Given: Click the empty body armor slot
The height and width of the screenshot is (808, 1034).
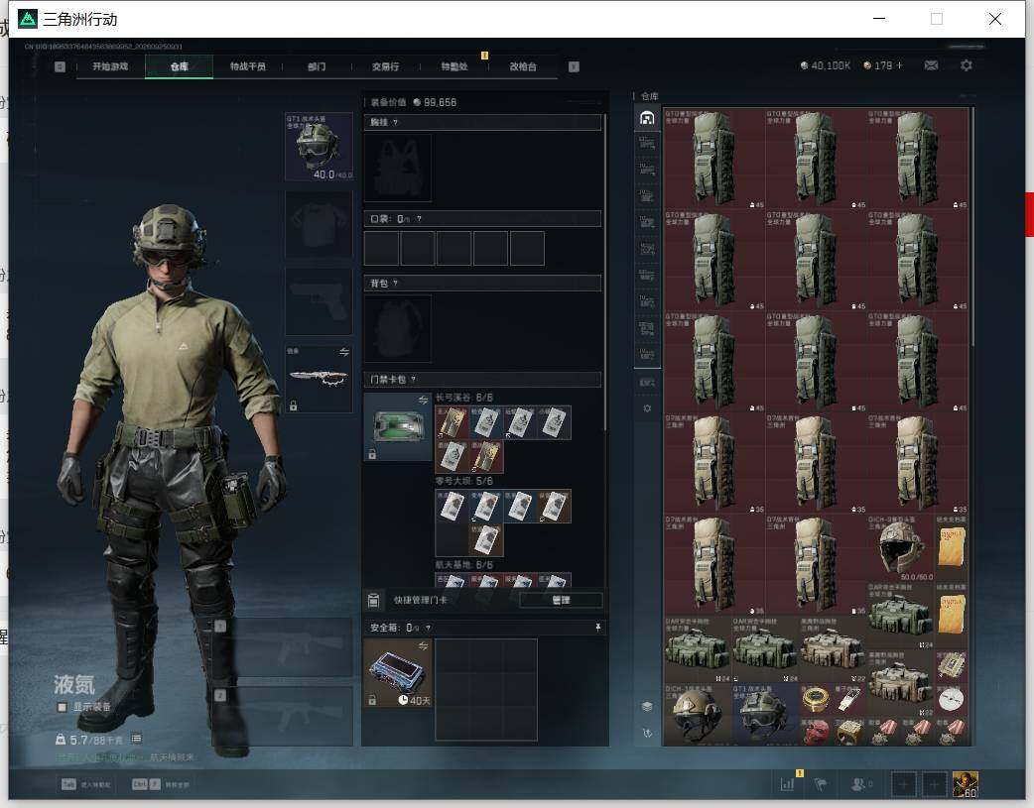Looking at the screenshot, I should click(320, 225).
